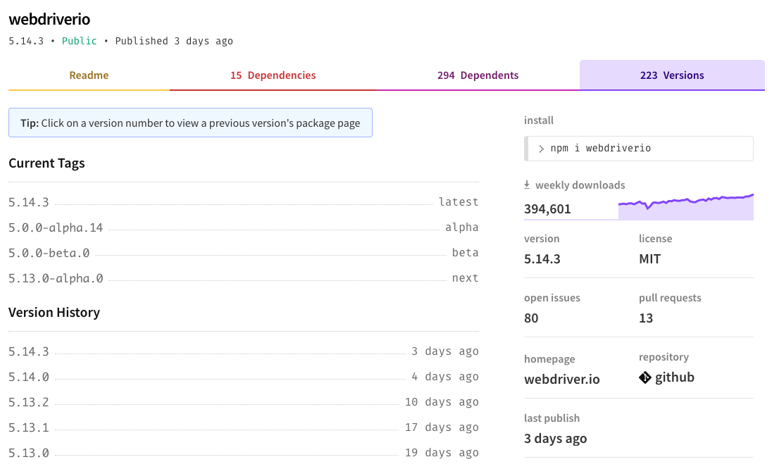The height and width of the screenshot is (469, 772).
Task: Click the version value 5.14.3 in sidebar
Action: [542, 259]
